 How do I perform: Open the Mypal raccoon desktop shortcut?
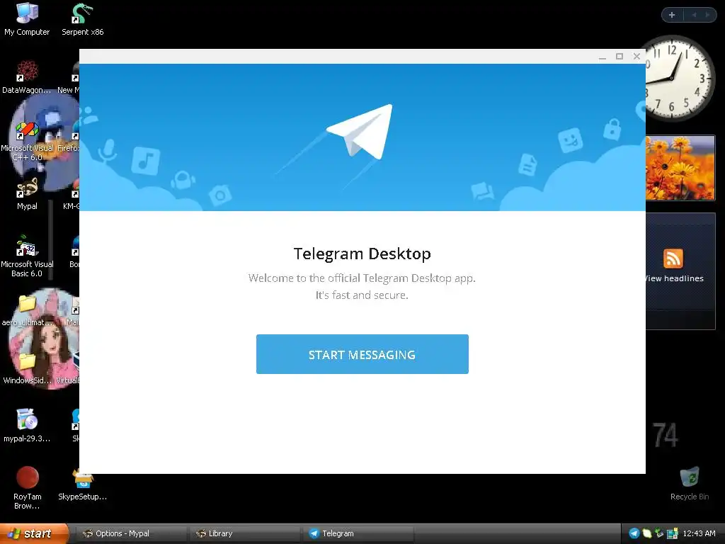click(x=27, y=194)
